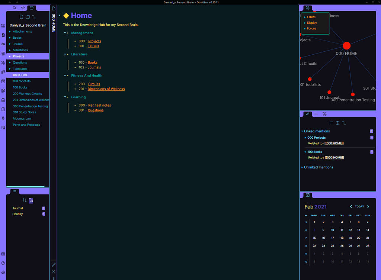Open a random note via dice icon
This screenshot has width=381, height=280.
[3, 109]
